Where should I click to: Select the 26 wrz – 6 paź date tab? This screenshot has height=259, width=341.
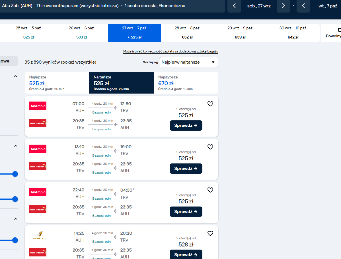[82, 33]
